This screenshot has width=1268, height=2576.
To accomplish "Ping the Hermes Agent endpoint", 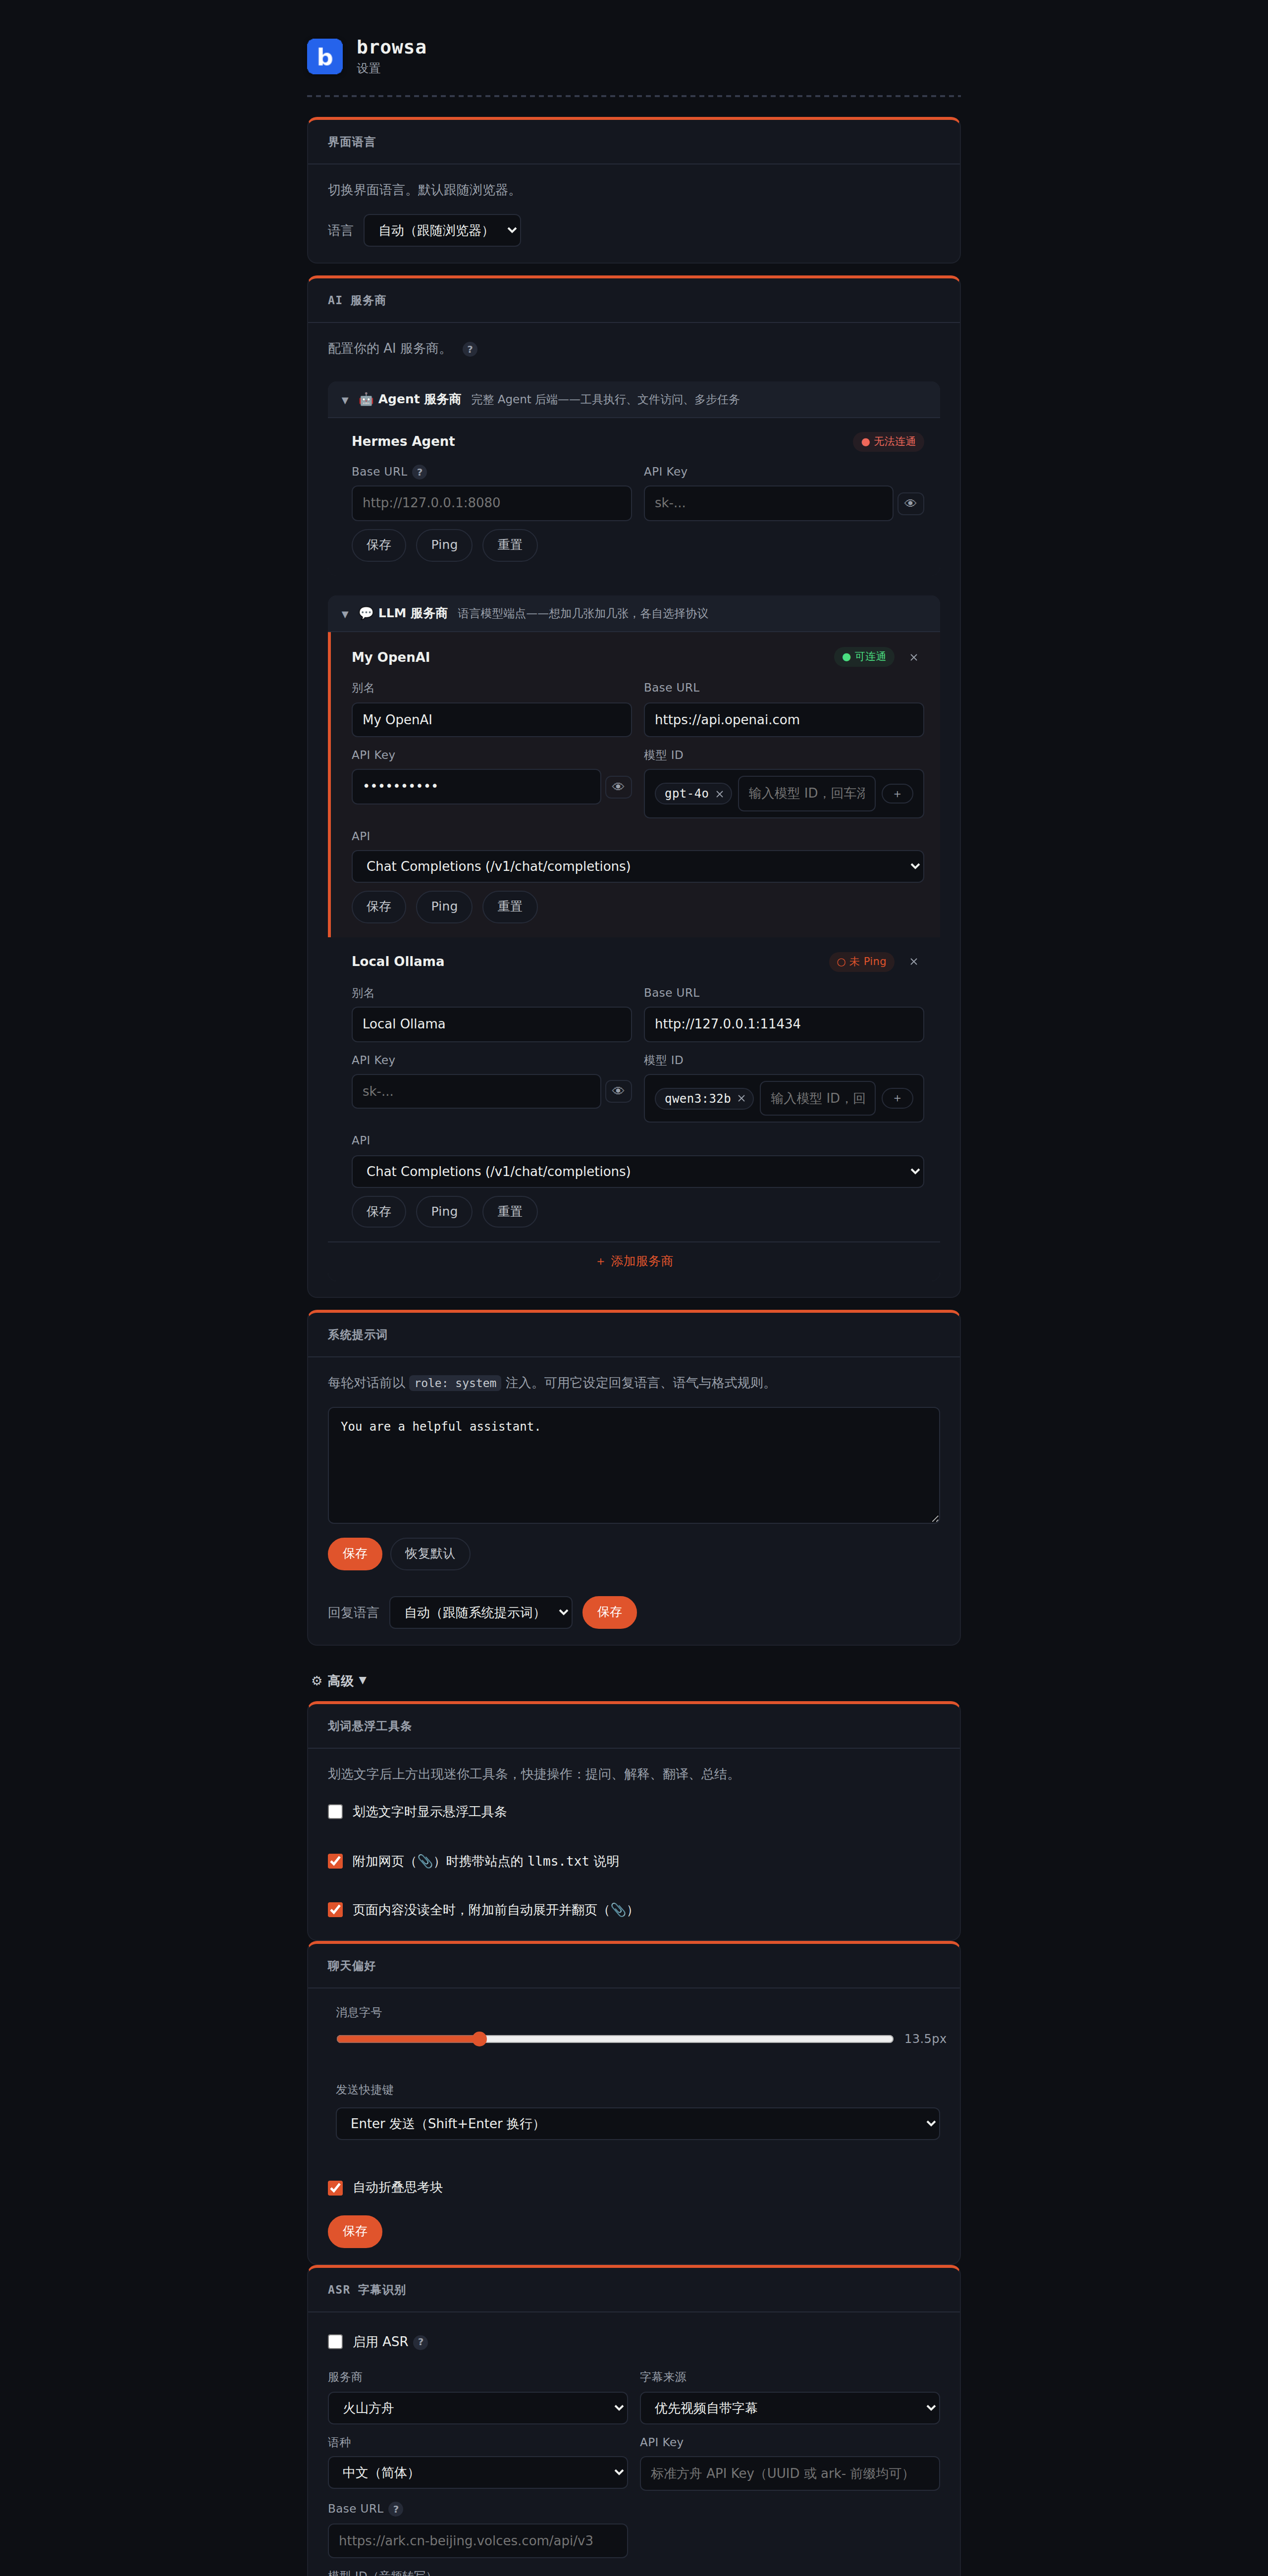I will [444, 545].
